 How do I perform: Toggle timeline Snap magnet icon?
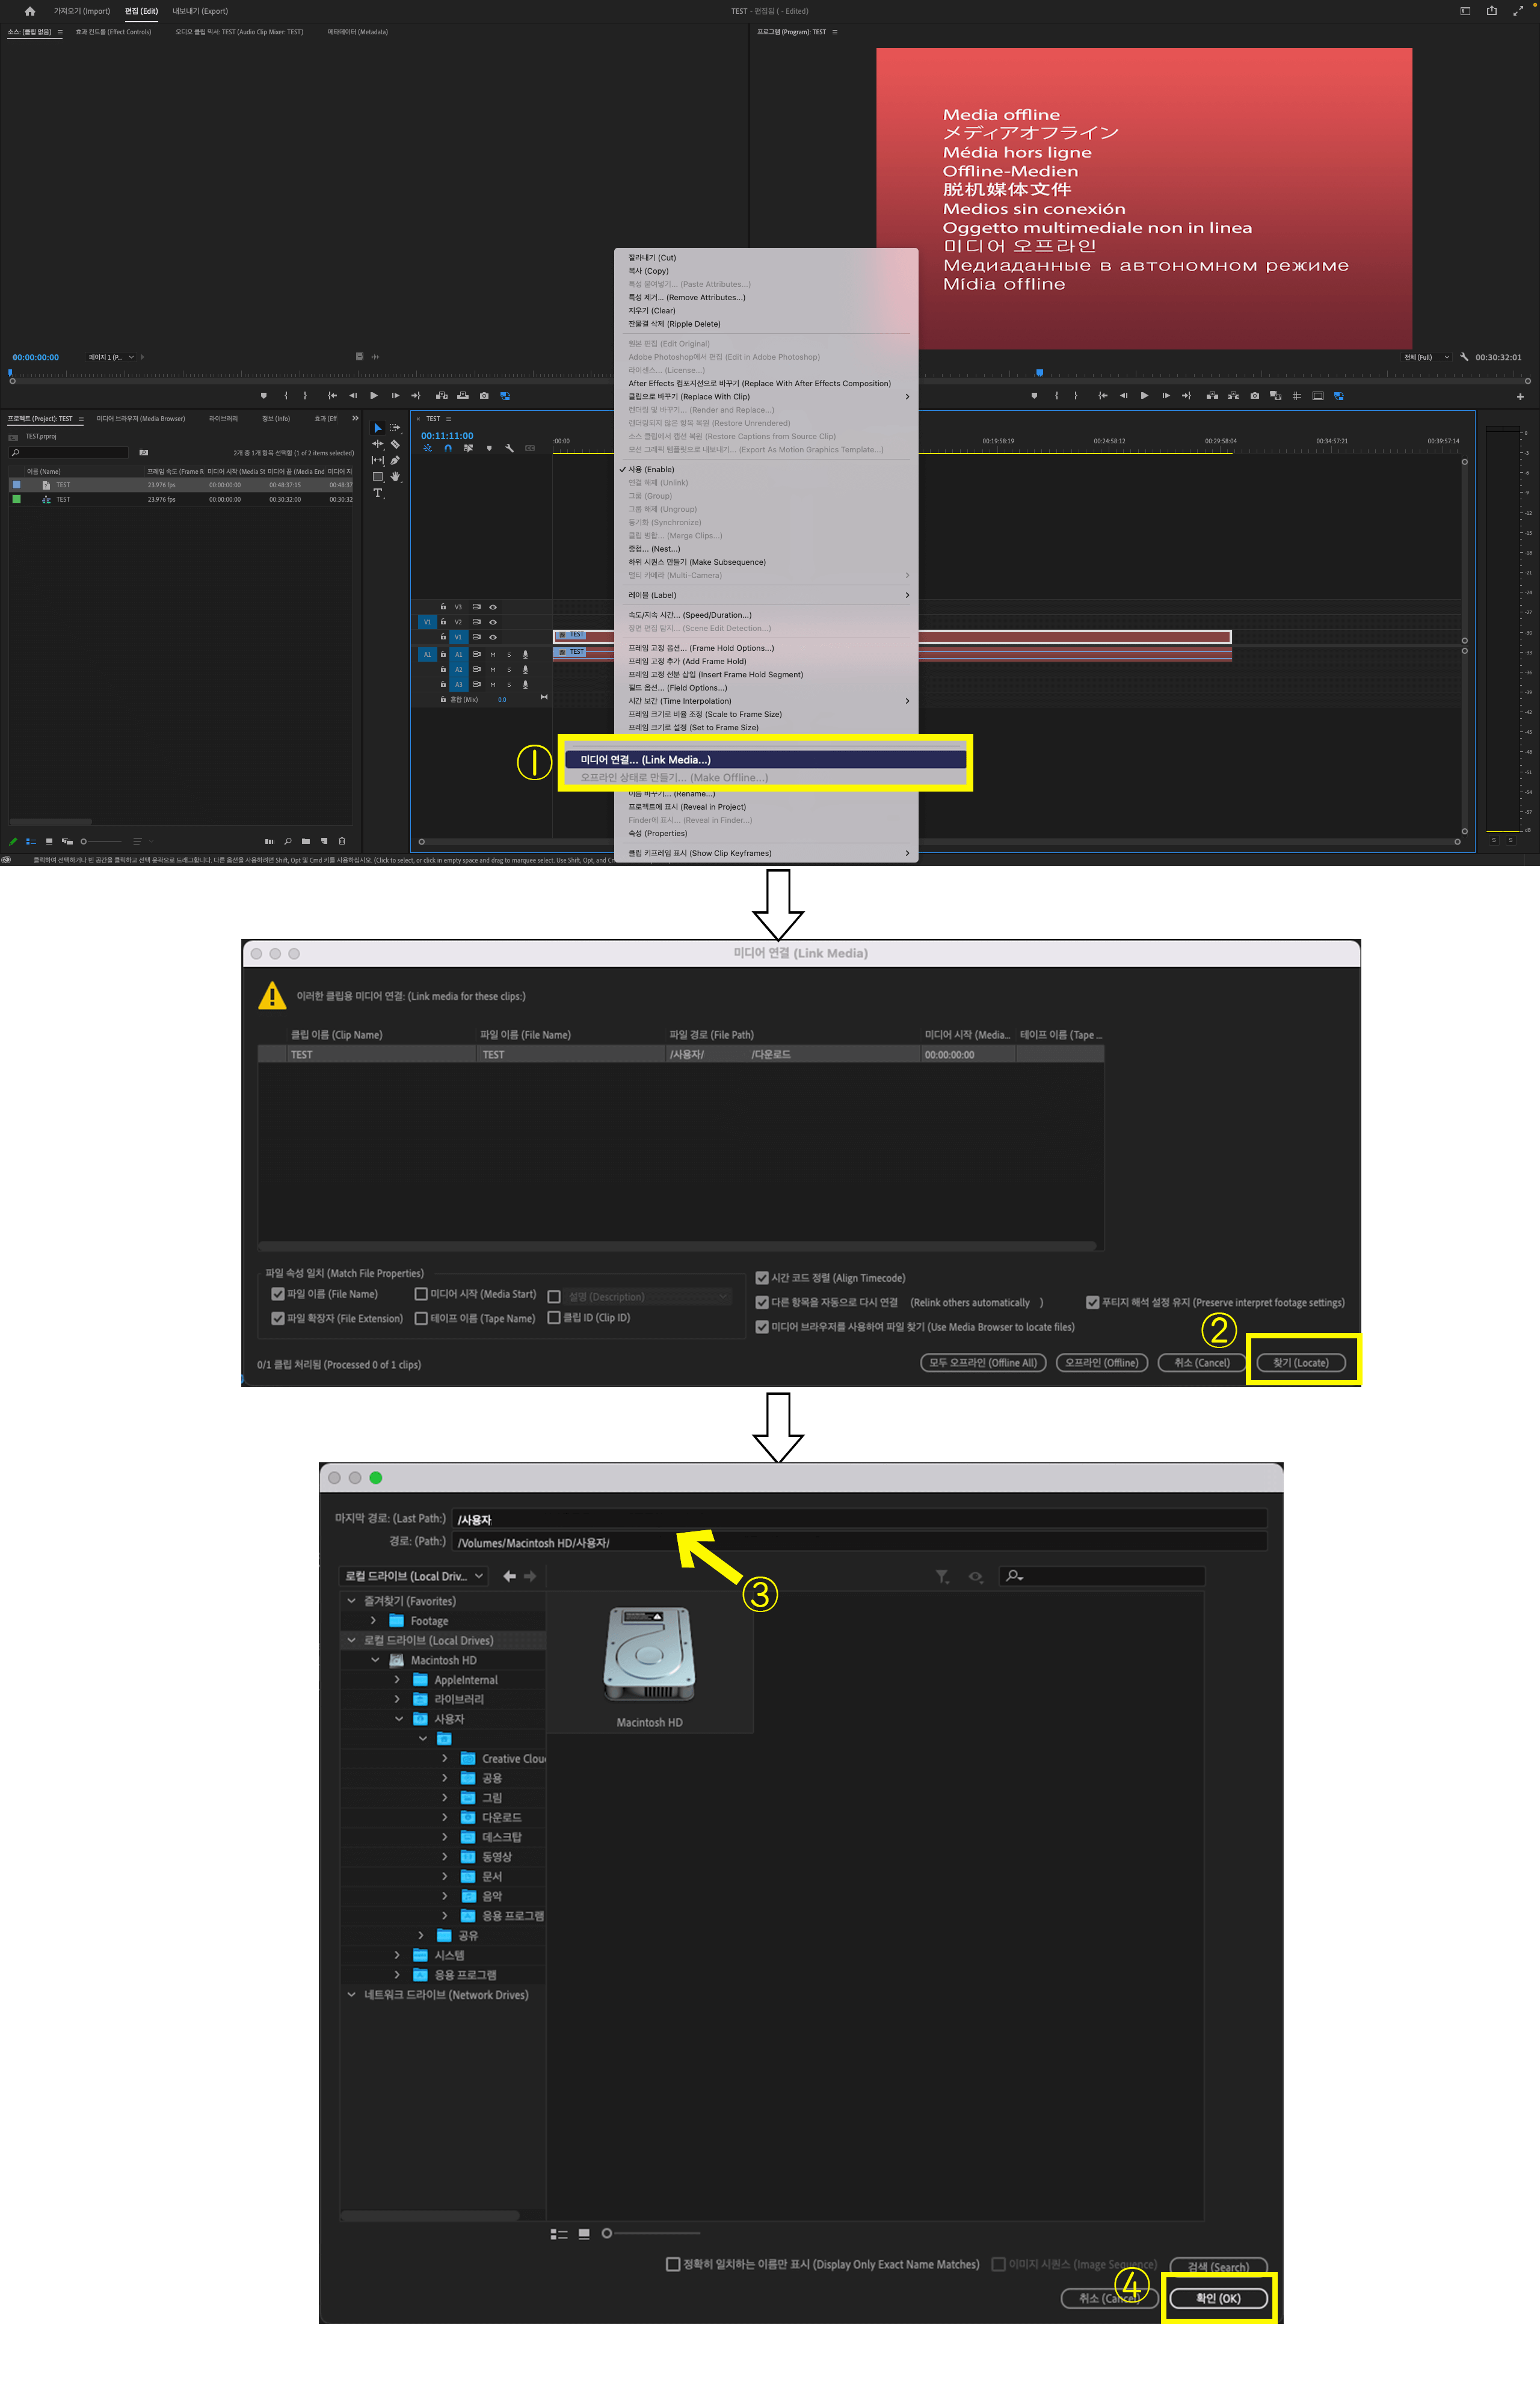pyautogui.click(x=448, y=448)
